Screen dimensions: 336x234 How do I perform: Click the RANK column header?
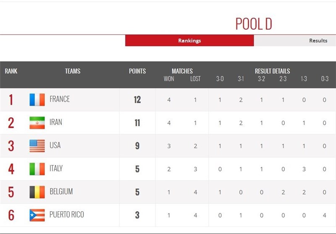pyautogui.click(x=11, y=71)
